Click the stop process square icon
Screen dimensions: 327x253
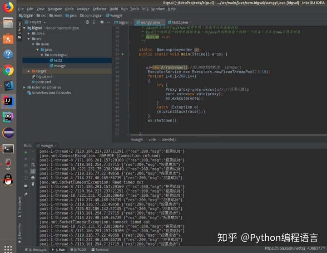click(25, 159)
